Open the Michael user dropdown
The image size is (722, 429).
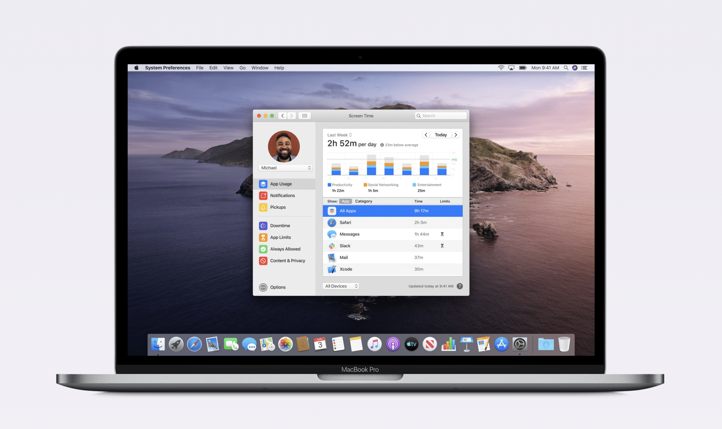pyautogui.click(x=285, y=168)
